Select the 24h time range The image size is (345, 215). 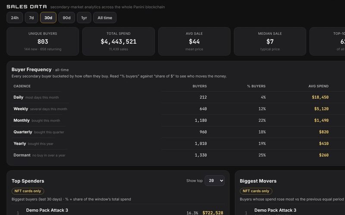pos(15,18)
